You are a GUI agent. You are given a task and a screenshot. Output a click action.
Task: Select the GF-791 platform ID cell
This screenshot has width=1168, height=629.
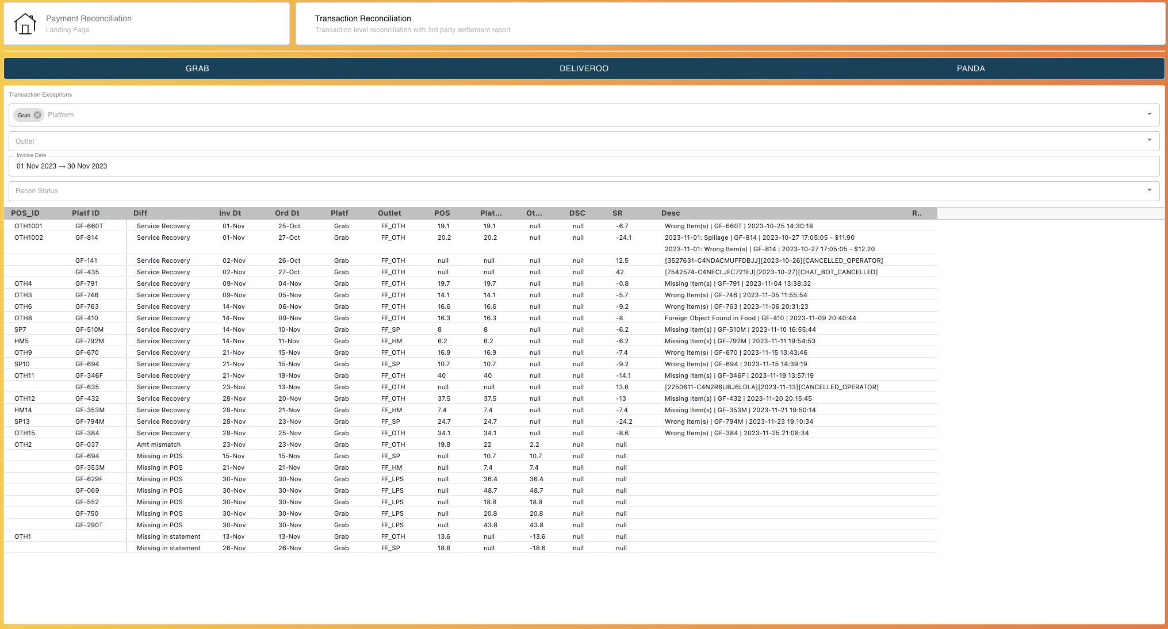(x=86, y=283)
